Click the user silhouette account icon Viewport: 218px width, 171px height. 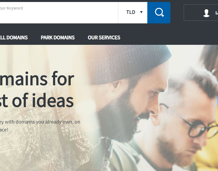(x=206, y=13)
